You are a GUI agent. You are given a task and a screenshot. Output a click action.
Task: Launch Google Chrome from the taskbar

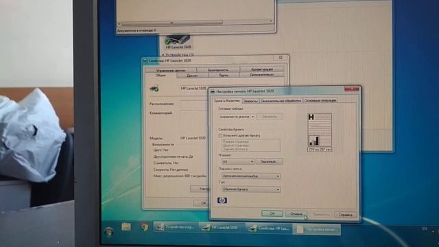pyautogui.click(x=145, y=227)
